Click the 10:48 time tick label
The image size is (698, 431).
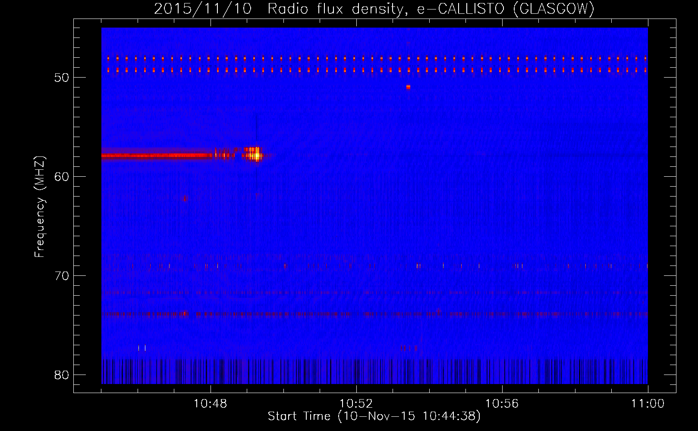[211, 404]
